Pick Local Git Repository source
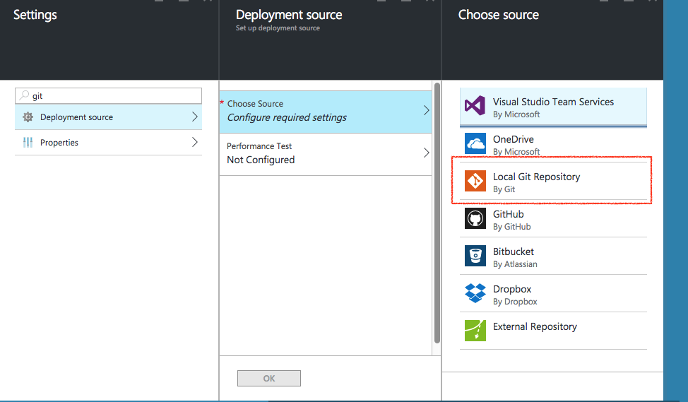688x402 pixels. pos(553,182)
